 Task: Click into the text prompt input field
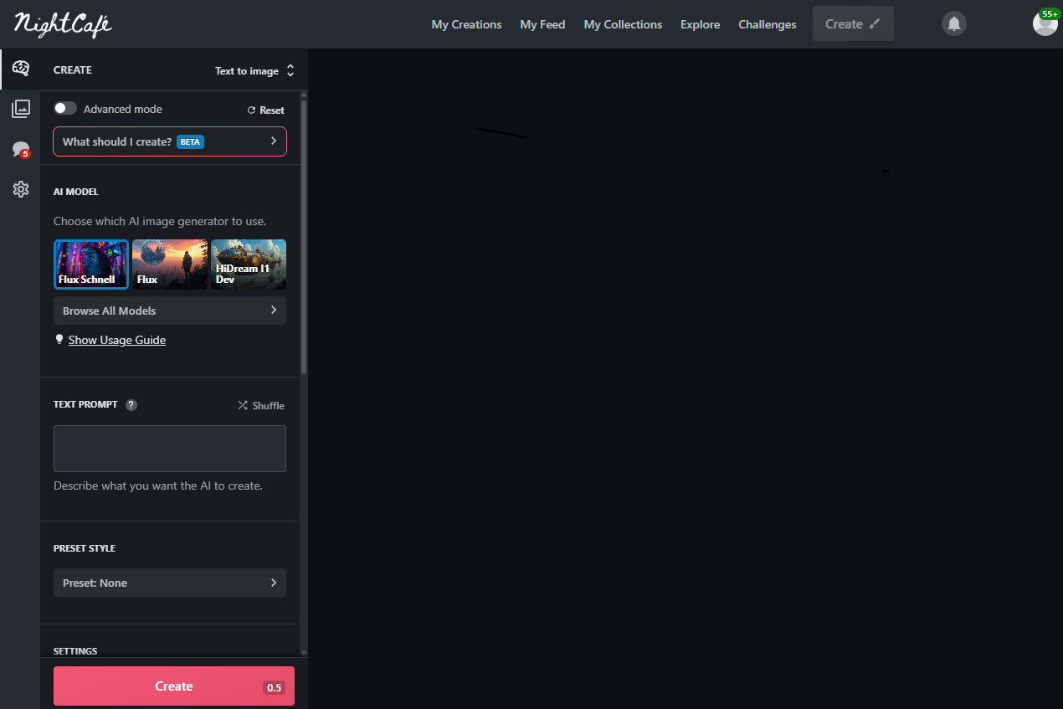tap(170, 449)
